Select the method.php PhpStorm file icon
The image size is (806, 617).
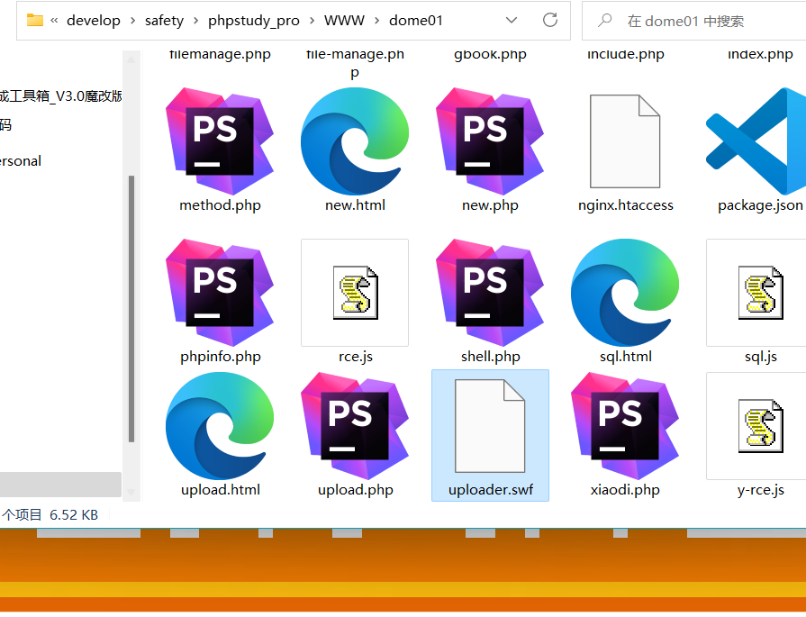[x=220, y=141]
